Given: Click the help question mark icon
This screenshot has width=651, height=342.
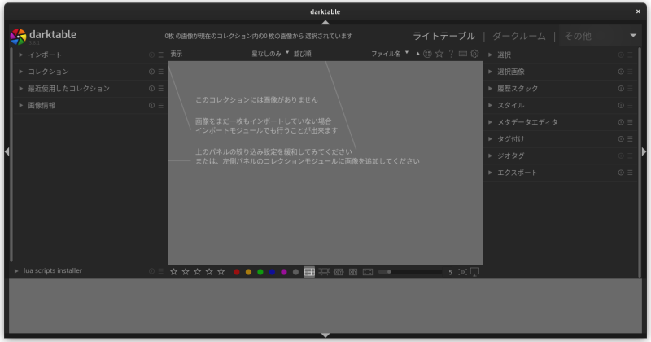Looking at the screenshot, I should (451, 54).
